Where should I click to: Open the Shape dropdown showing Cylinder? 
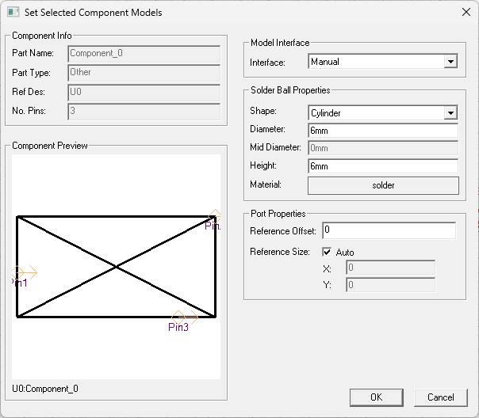click(383, 112)
